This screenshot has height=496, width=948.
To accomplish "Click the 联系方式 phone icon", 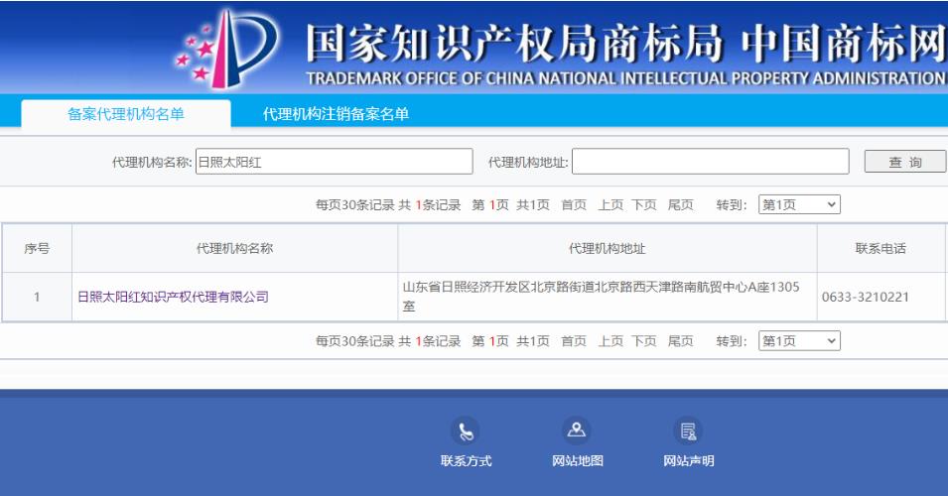I will coord(465,431).
